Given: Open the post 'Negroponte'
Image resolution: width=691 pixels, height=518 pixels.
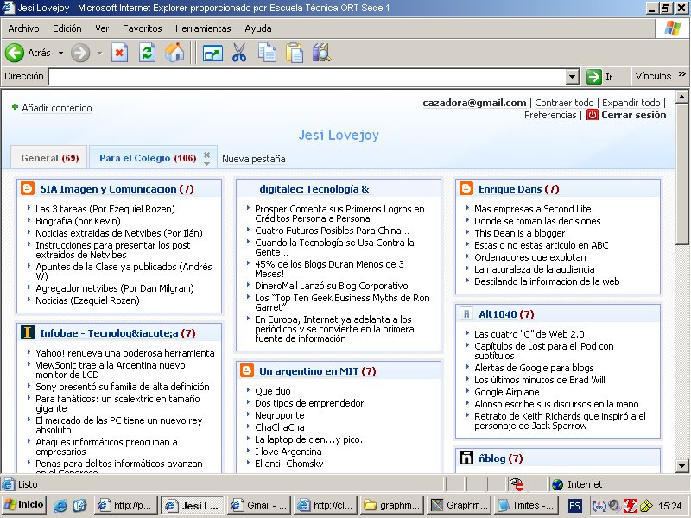Looking at the screenshot, I should click(279, 415).
